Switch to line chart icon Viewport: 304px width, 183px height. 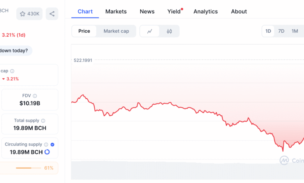[150, 31]
